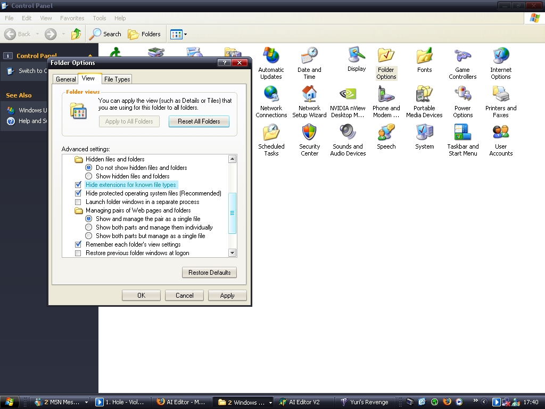Open Scheduled Tasks icon

tap(271, 133)
